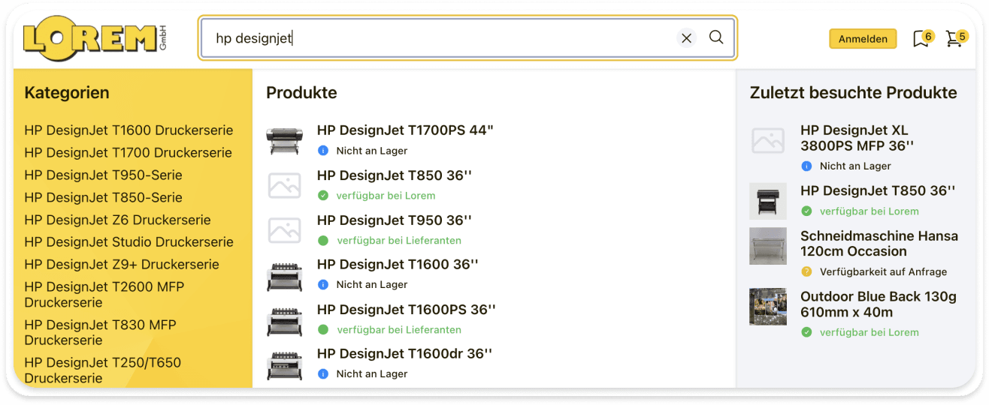
Task: Open the bookmarks wishlist icon
Action: pos(921,39)
